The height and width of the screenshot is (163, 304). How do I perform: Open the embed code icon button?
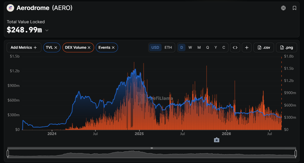click(x=235, y=47)
